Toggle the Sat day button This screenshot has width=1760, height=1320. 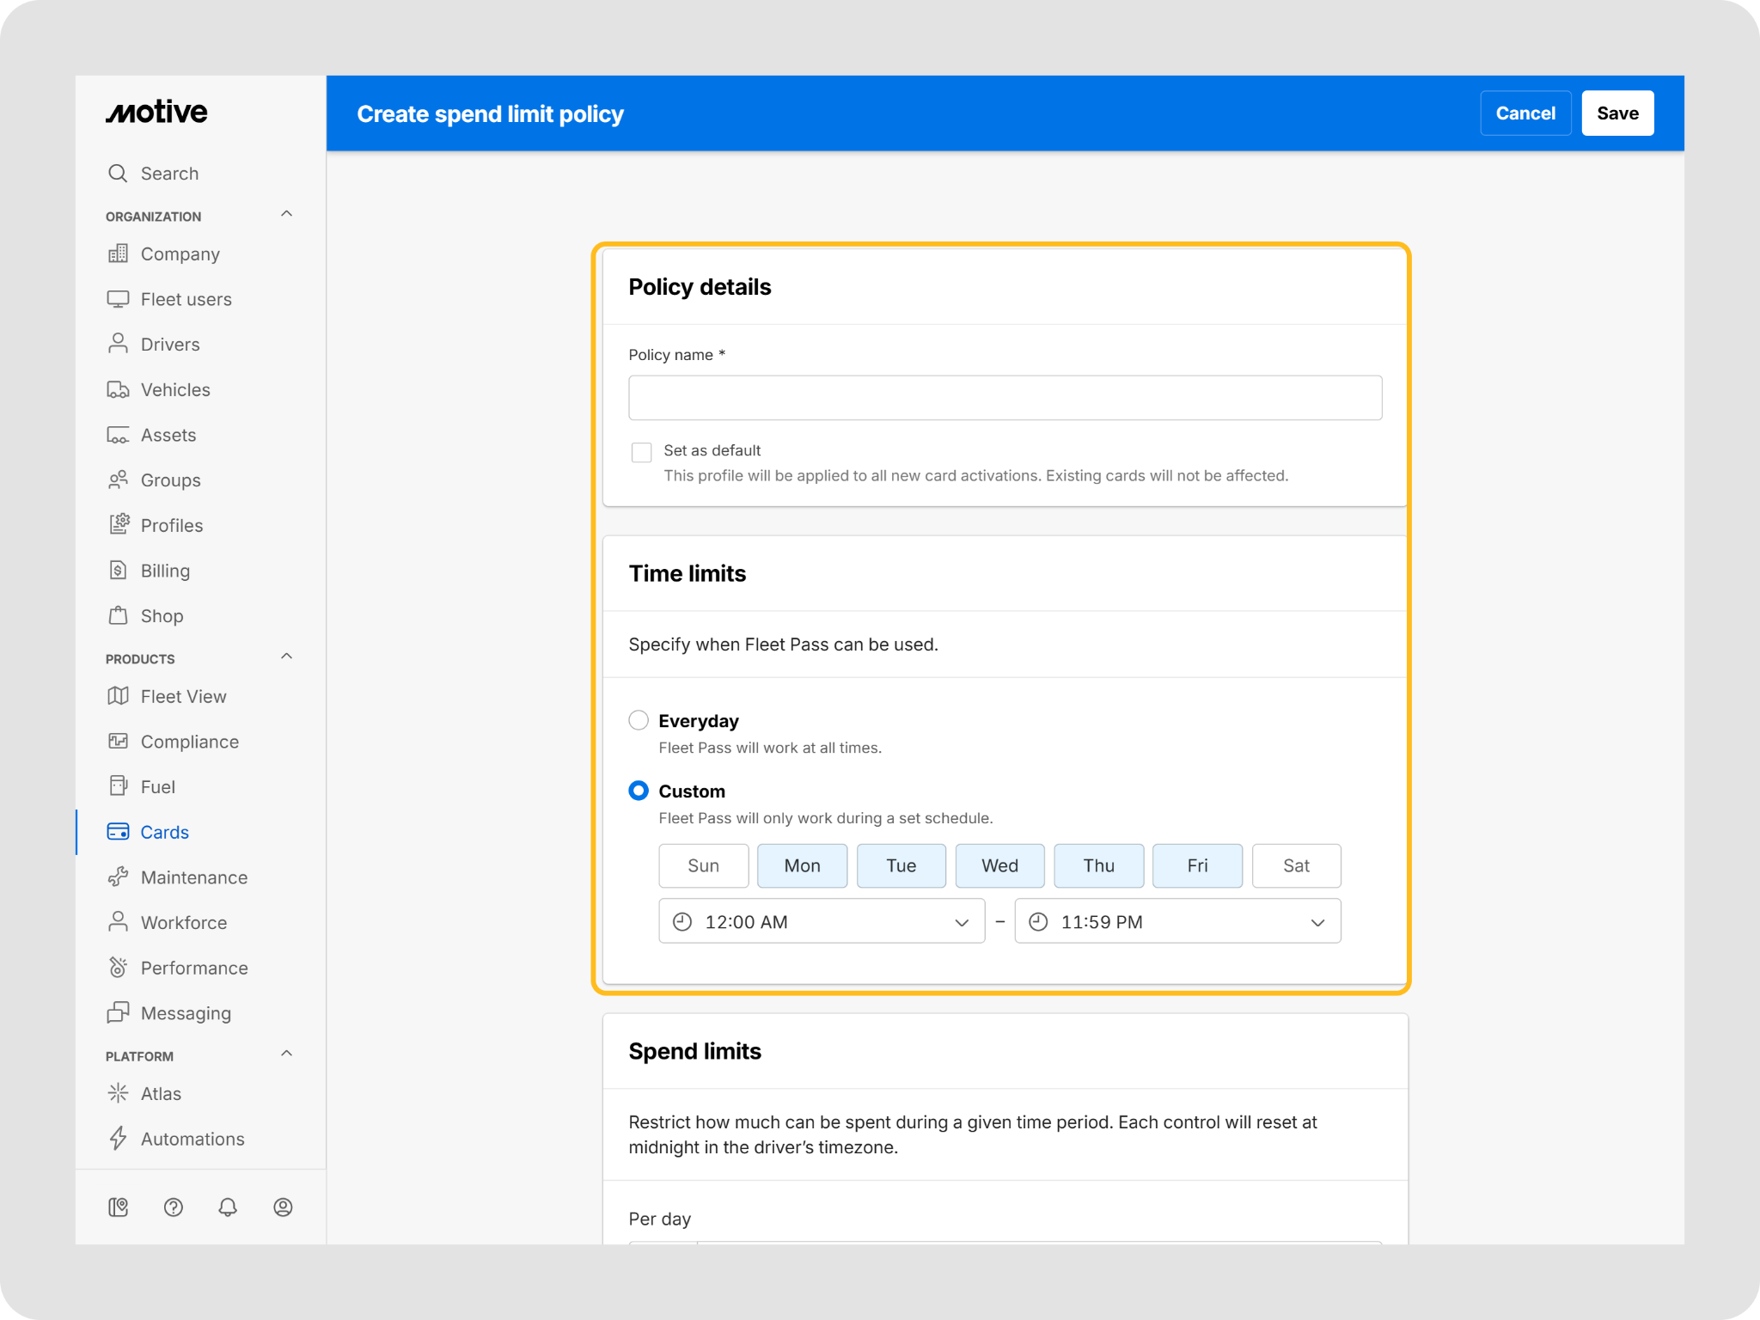pos(1296,865)
